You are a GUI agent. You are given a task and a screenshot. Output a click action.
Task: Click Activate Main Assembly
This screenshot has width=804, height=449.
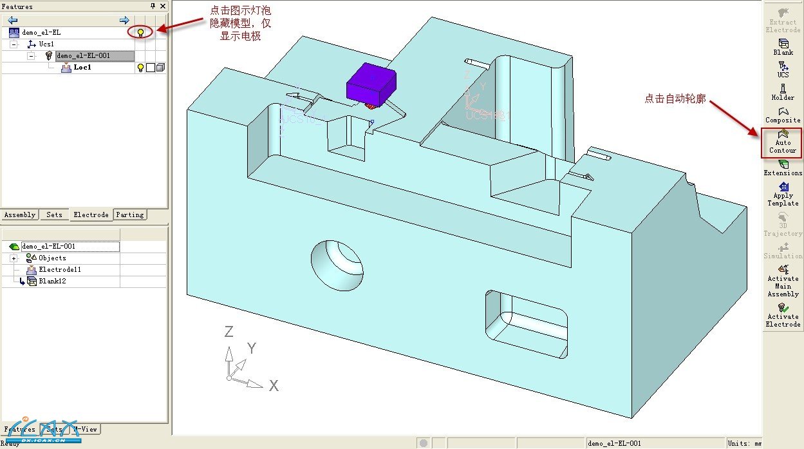(783, 281)
